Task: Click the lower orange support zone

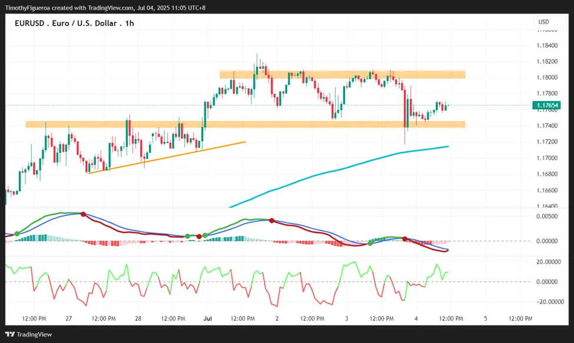Action: point(245,124)
